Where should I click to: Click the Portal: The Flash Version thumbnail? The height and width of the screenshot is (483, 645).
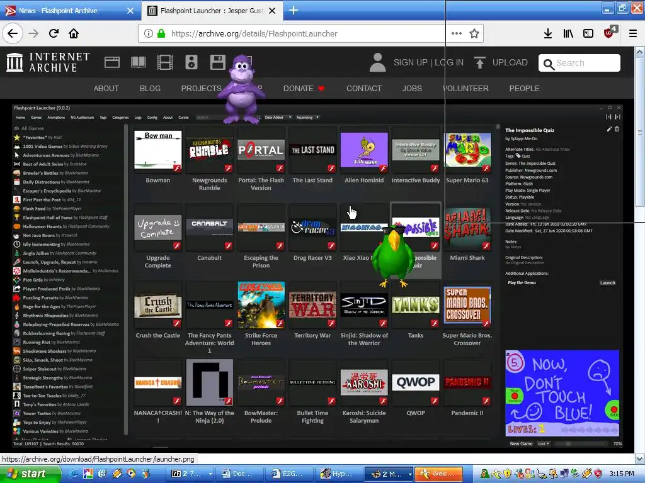coord(261,150)
